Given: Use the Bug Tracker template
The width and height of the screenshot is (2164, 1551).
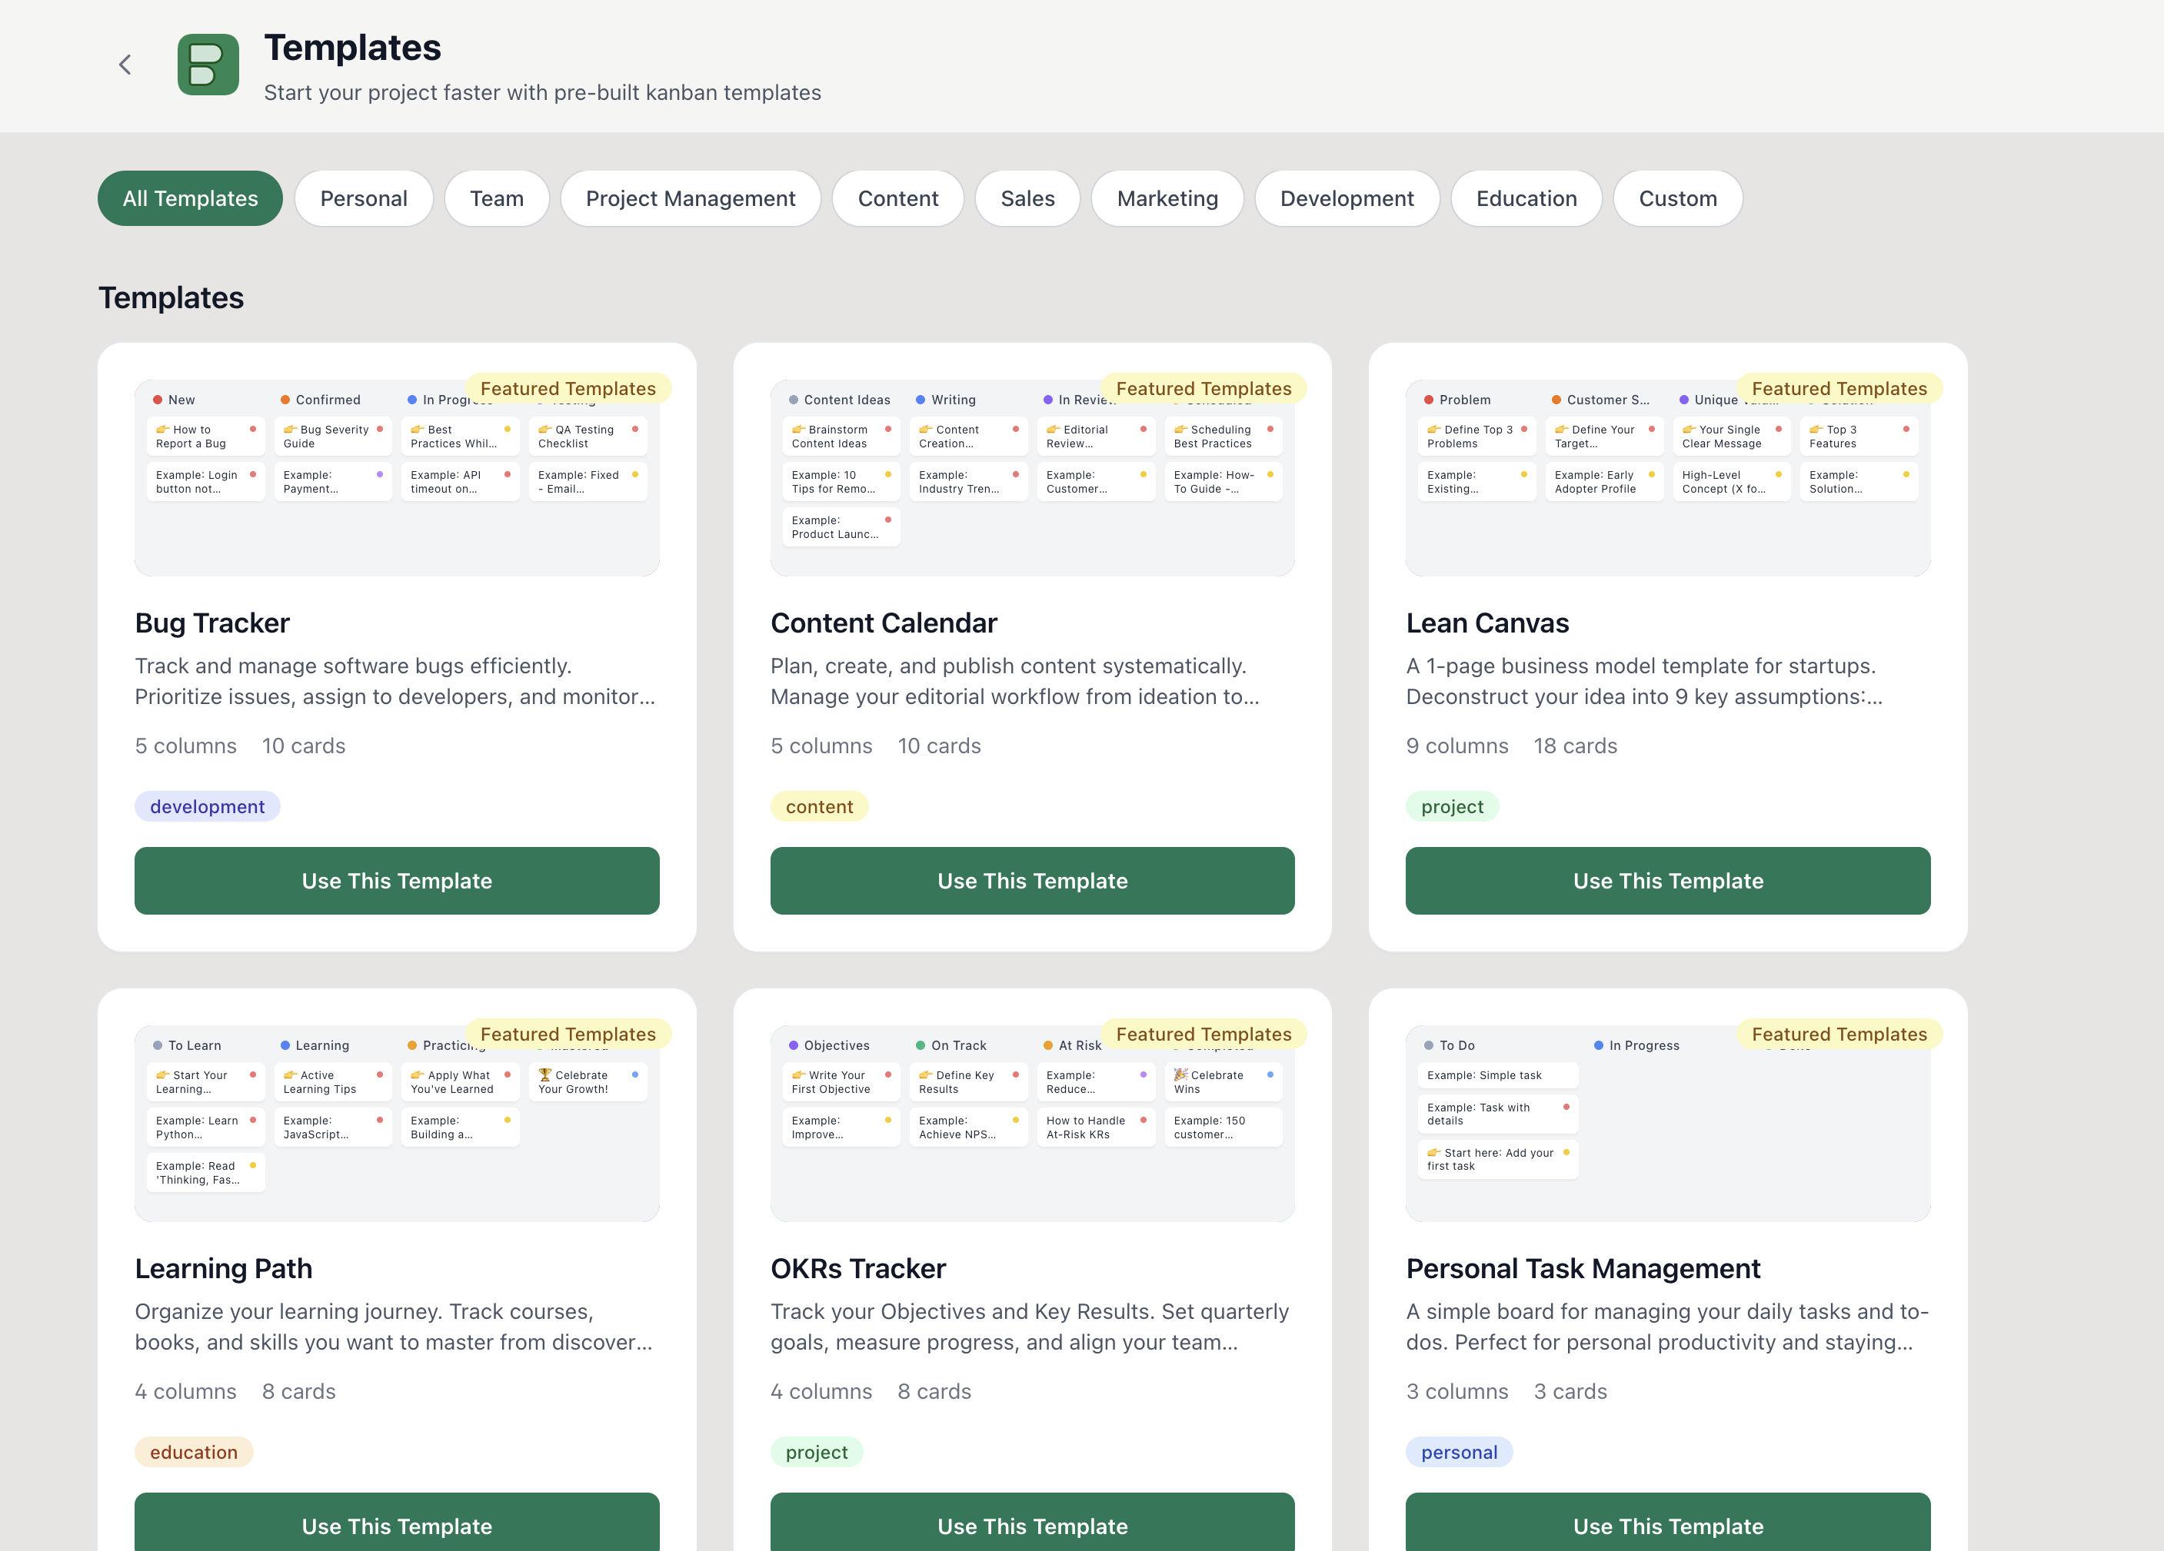Looking at the screenshot, I should [397, 881].
